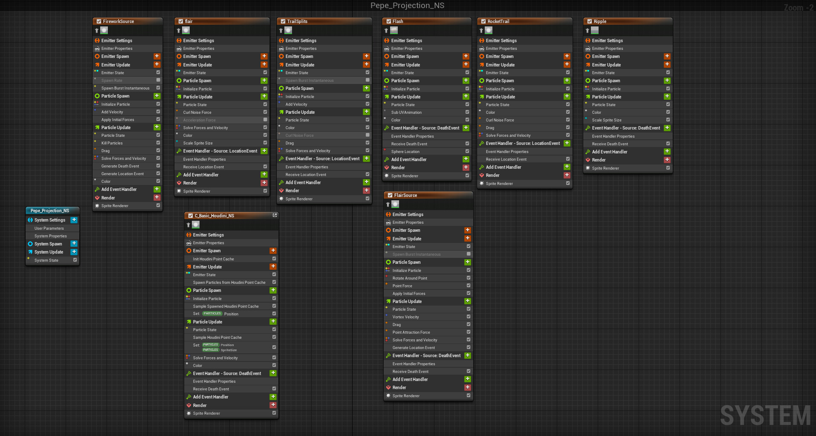
Task: Click the Particle Spawn icon in Flash emitter
Action: click(x=388, y=81)
